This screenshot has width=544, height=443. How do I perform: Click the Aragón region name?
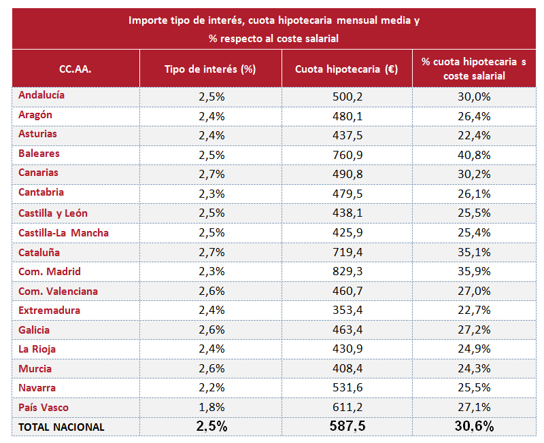[35, 115]
